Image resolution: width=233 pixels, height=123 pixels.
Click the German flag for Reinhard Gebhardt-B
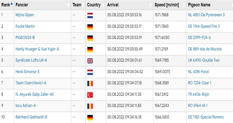click(x=90, y=118)
